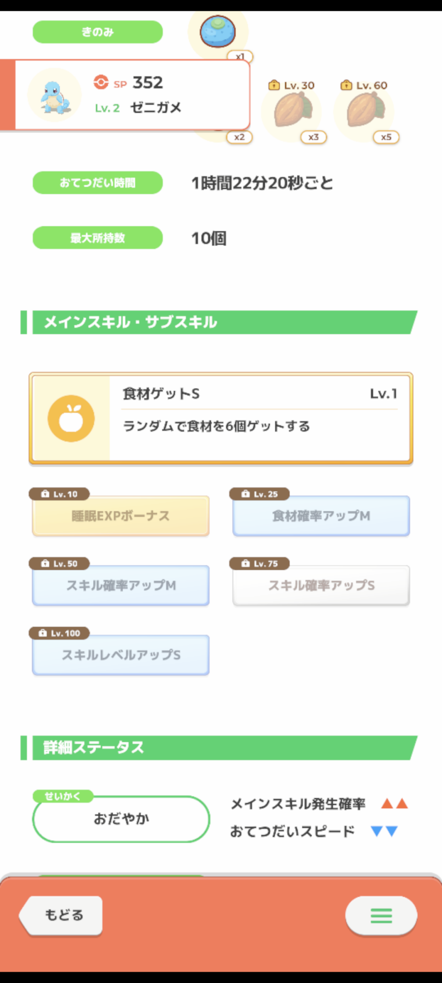
Task: Tap the blue berry icon
Action: pos(218,31)
